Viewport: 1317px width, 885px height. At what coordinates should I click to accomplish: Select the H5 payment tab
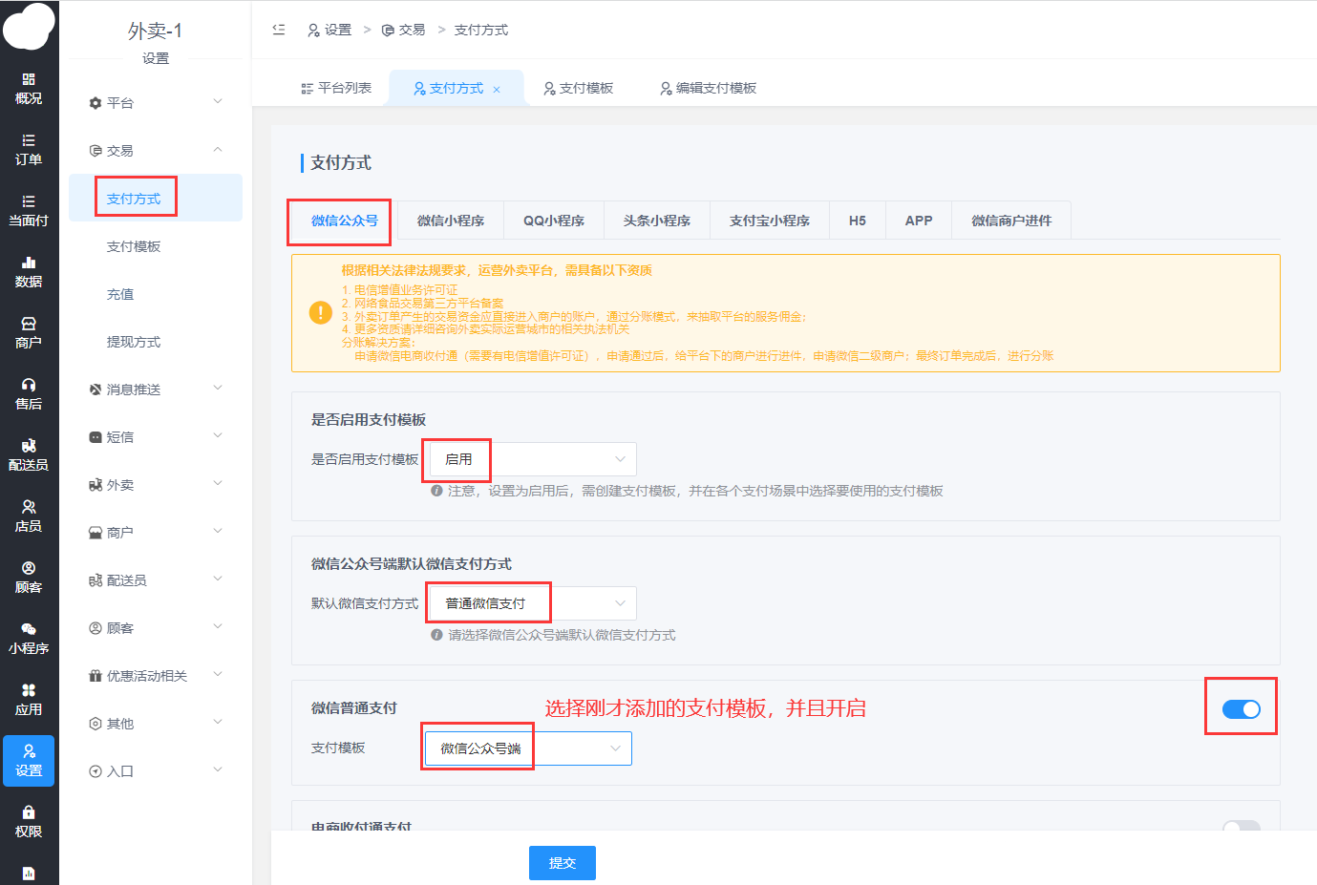point(858,221)
